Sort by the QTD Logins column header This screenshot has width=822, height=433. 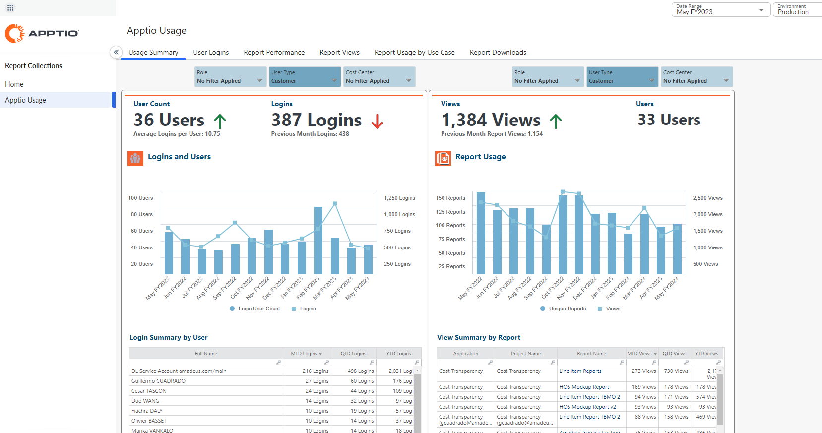353,354
